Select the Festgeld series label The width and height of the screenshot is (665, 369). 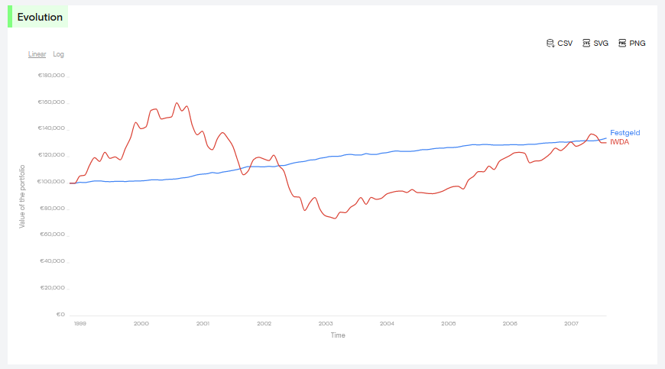tap(624, 133)
